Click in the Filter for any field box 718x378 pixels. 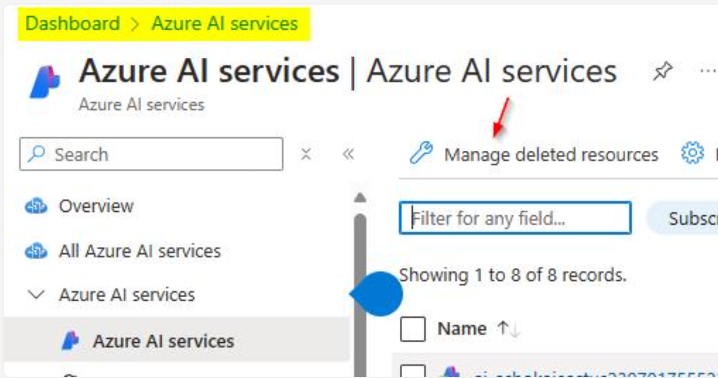(x=515, y=218)
